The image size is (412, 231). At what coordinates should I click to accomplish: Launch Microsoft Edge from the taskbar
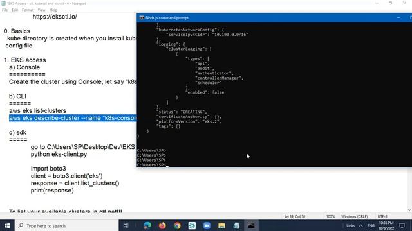coord(147,225)
